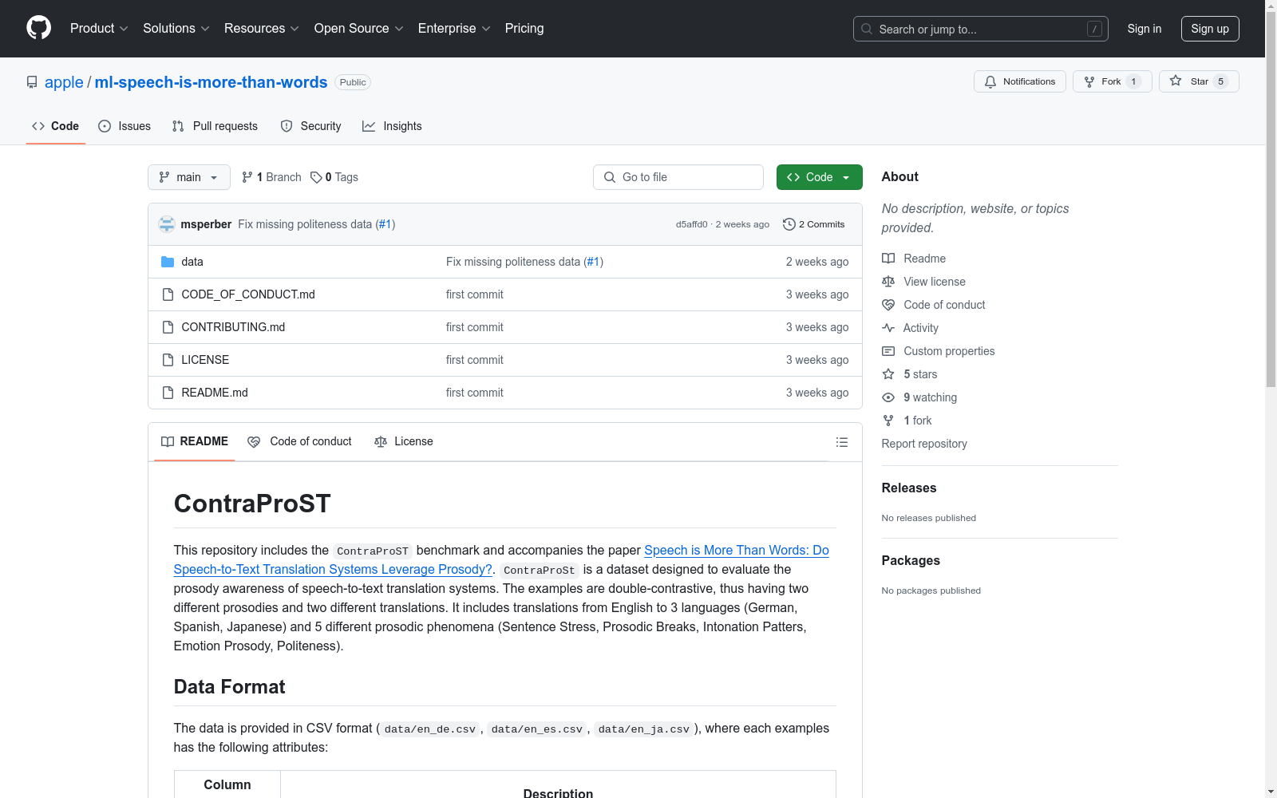Viewport: 1277px width, 798px height.
Task: Click the fork icon beside 1 fork
Action: 888,421
